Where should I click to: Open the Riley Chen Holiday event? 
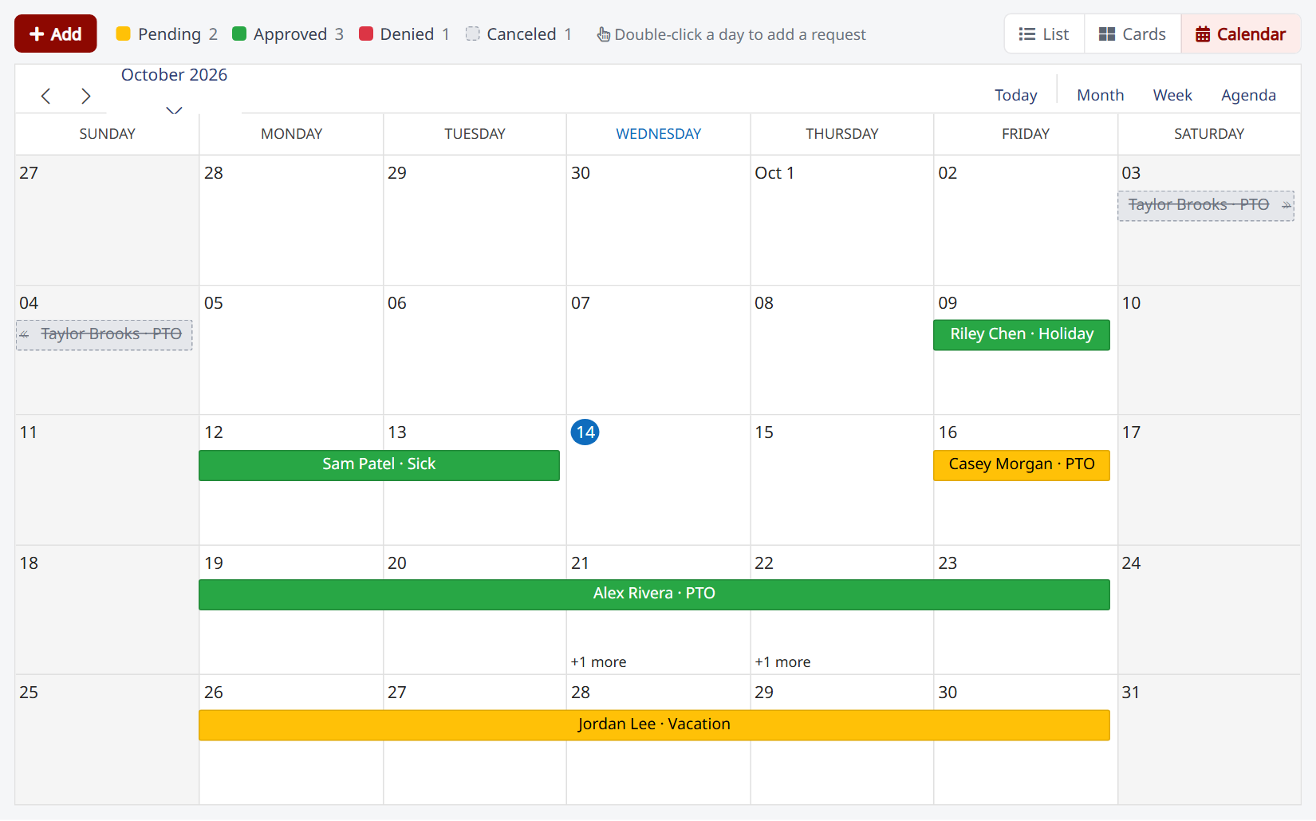tap(1022, 334)
